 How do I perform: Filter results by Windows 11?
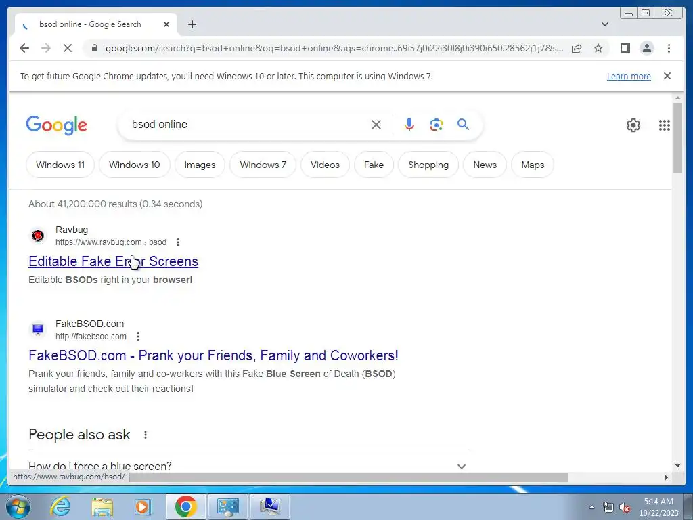point(60,165)
